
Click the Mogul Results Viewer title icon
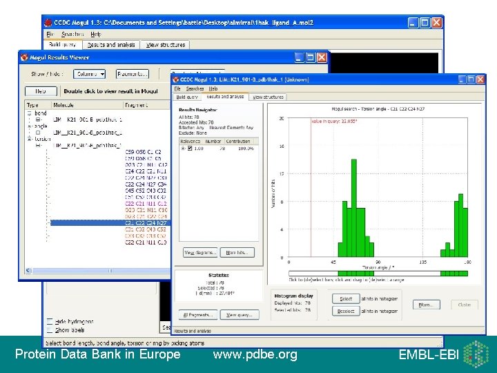point(24,57)
